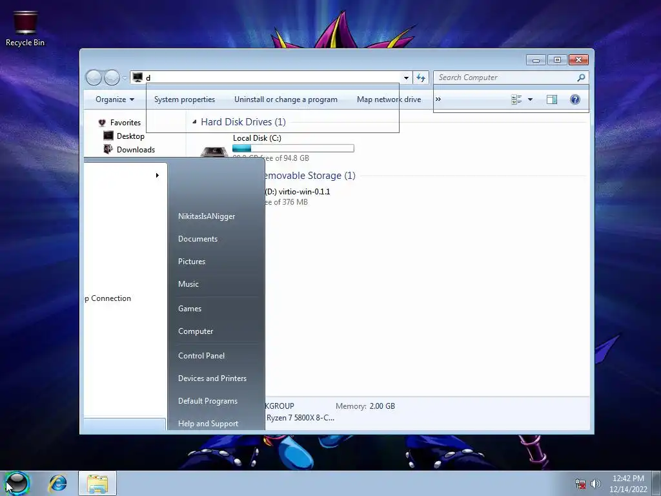The image size is (661, 496).
Task: Open Help and Support from the Start menu
Action: 208,424
